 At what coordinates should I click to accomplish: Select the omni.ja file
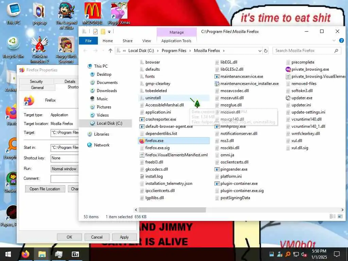[224, 155]
